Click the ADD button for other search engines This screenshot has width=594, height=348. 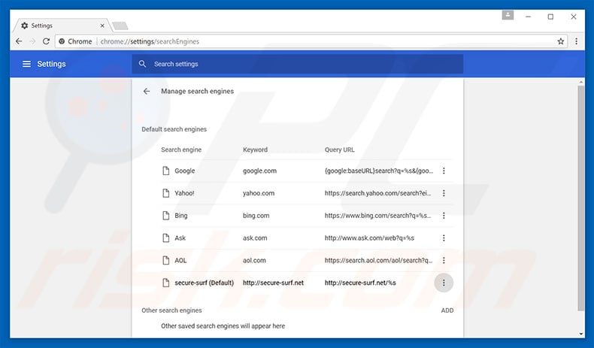[447, 310]
